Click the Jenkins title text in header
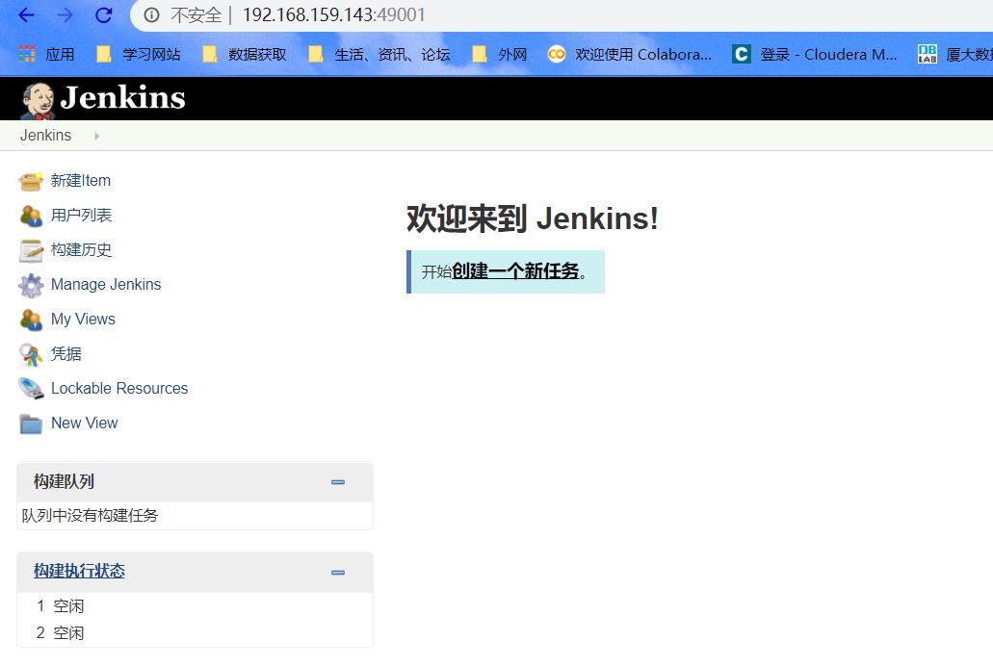This screenshot has height=667, width=993. tap(123, 98)
